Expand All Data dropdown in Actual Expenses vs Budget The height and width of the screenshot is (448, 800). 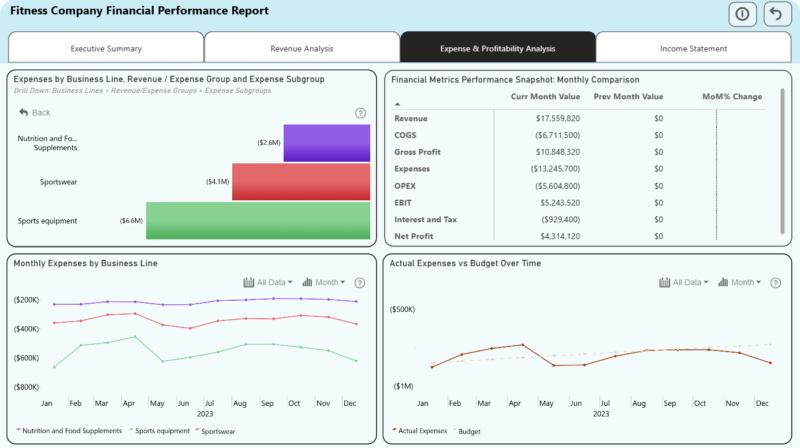684,282
